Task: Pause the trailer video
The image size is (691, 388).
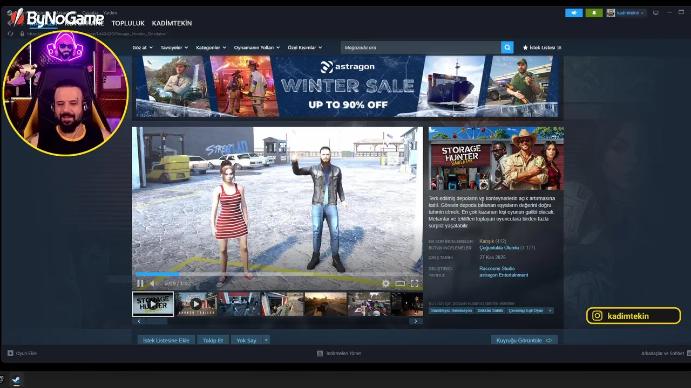Action: [x=140, y=283]
